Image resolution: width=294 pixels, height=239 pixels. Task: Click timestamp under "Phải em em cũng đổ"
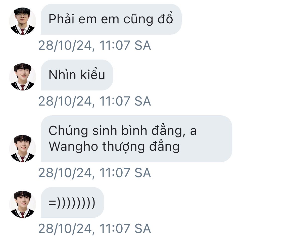[x=94, y=45]
